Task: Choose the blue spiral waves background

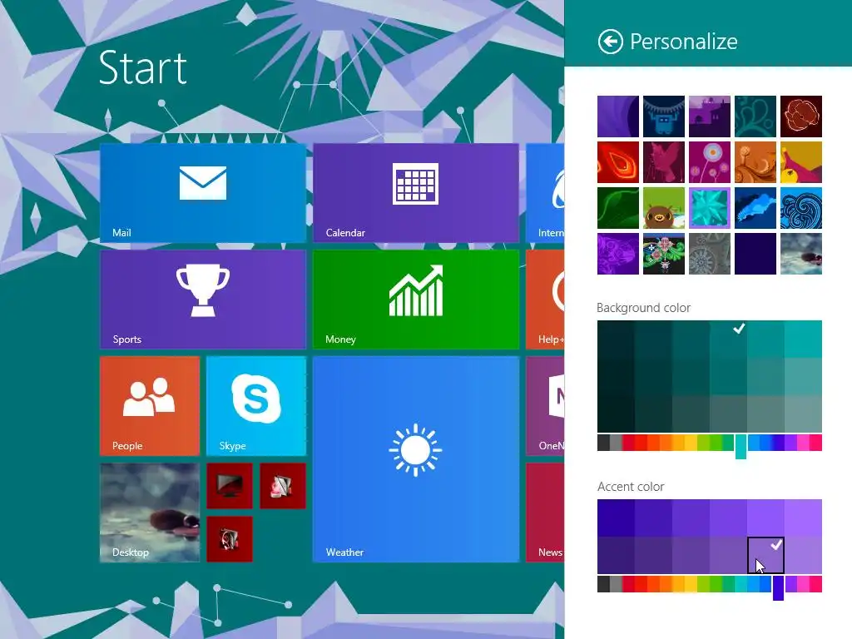Action: [801, 207]
